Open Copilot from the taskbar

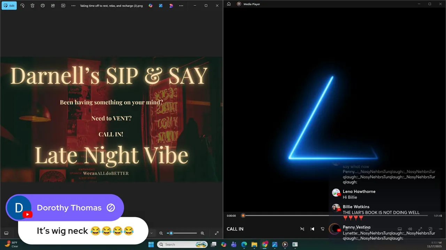coord(224,244)
